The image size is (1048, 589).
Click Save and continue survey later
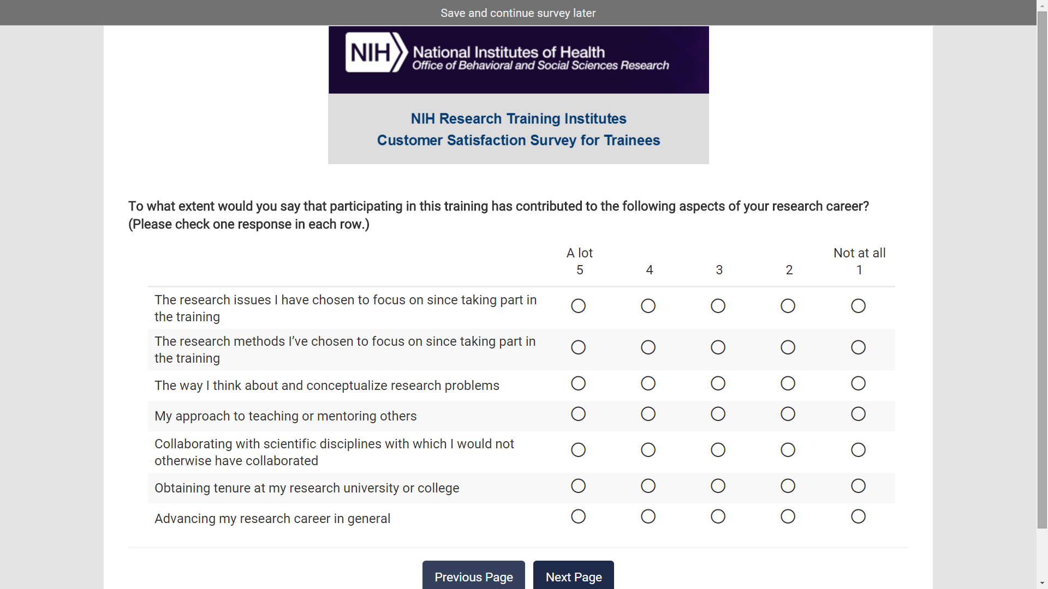[518, 13]
